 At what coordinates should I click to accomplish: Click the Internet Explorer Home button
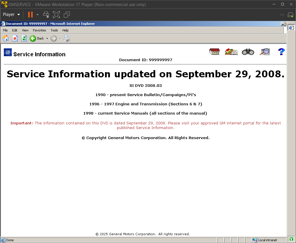pos(5,38)
